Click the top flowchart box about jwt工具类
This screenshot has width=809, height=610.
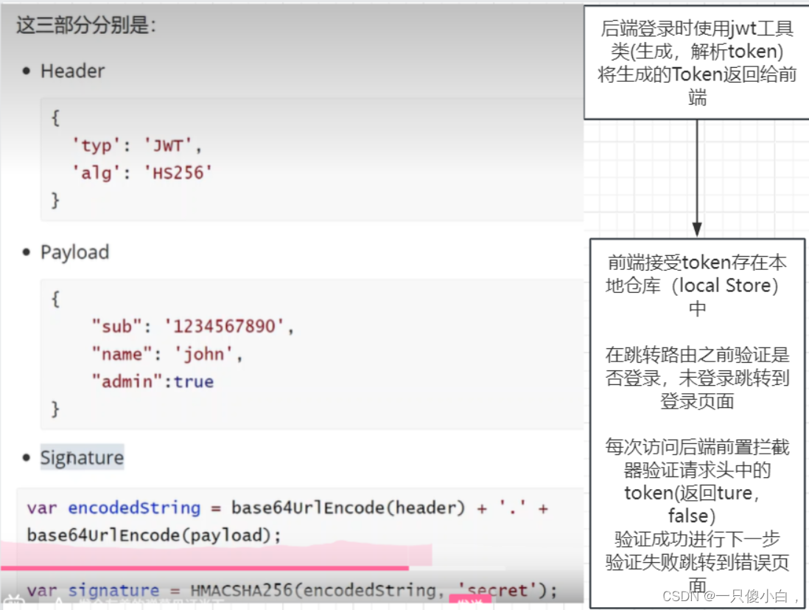(696, 63)
